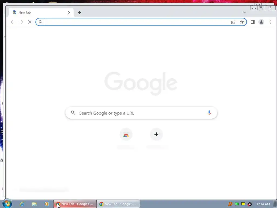Click the round red-black tray icon
277x208 pixels.
(x=250, y=204)
